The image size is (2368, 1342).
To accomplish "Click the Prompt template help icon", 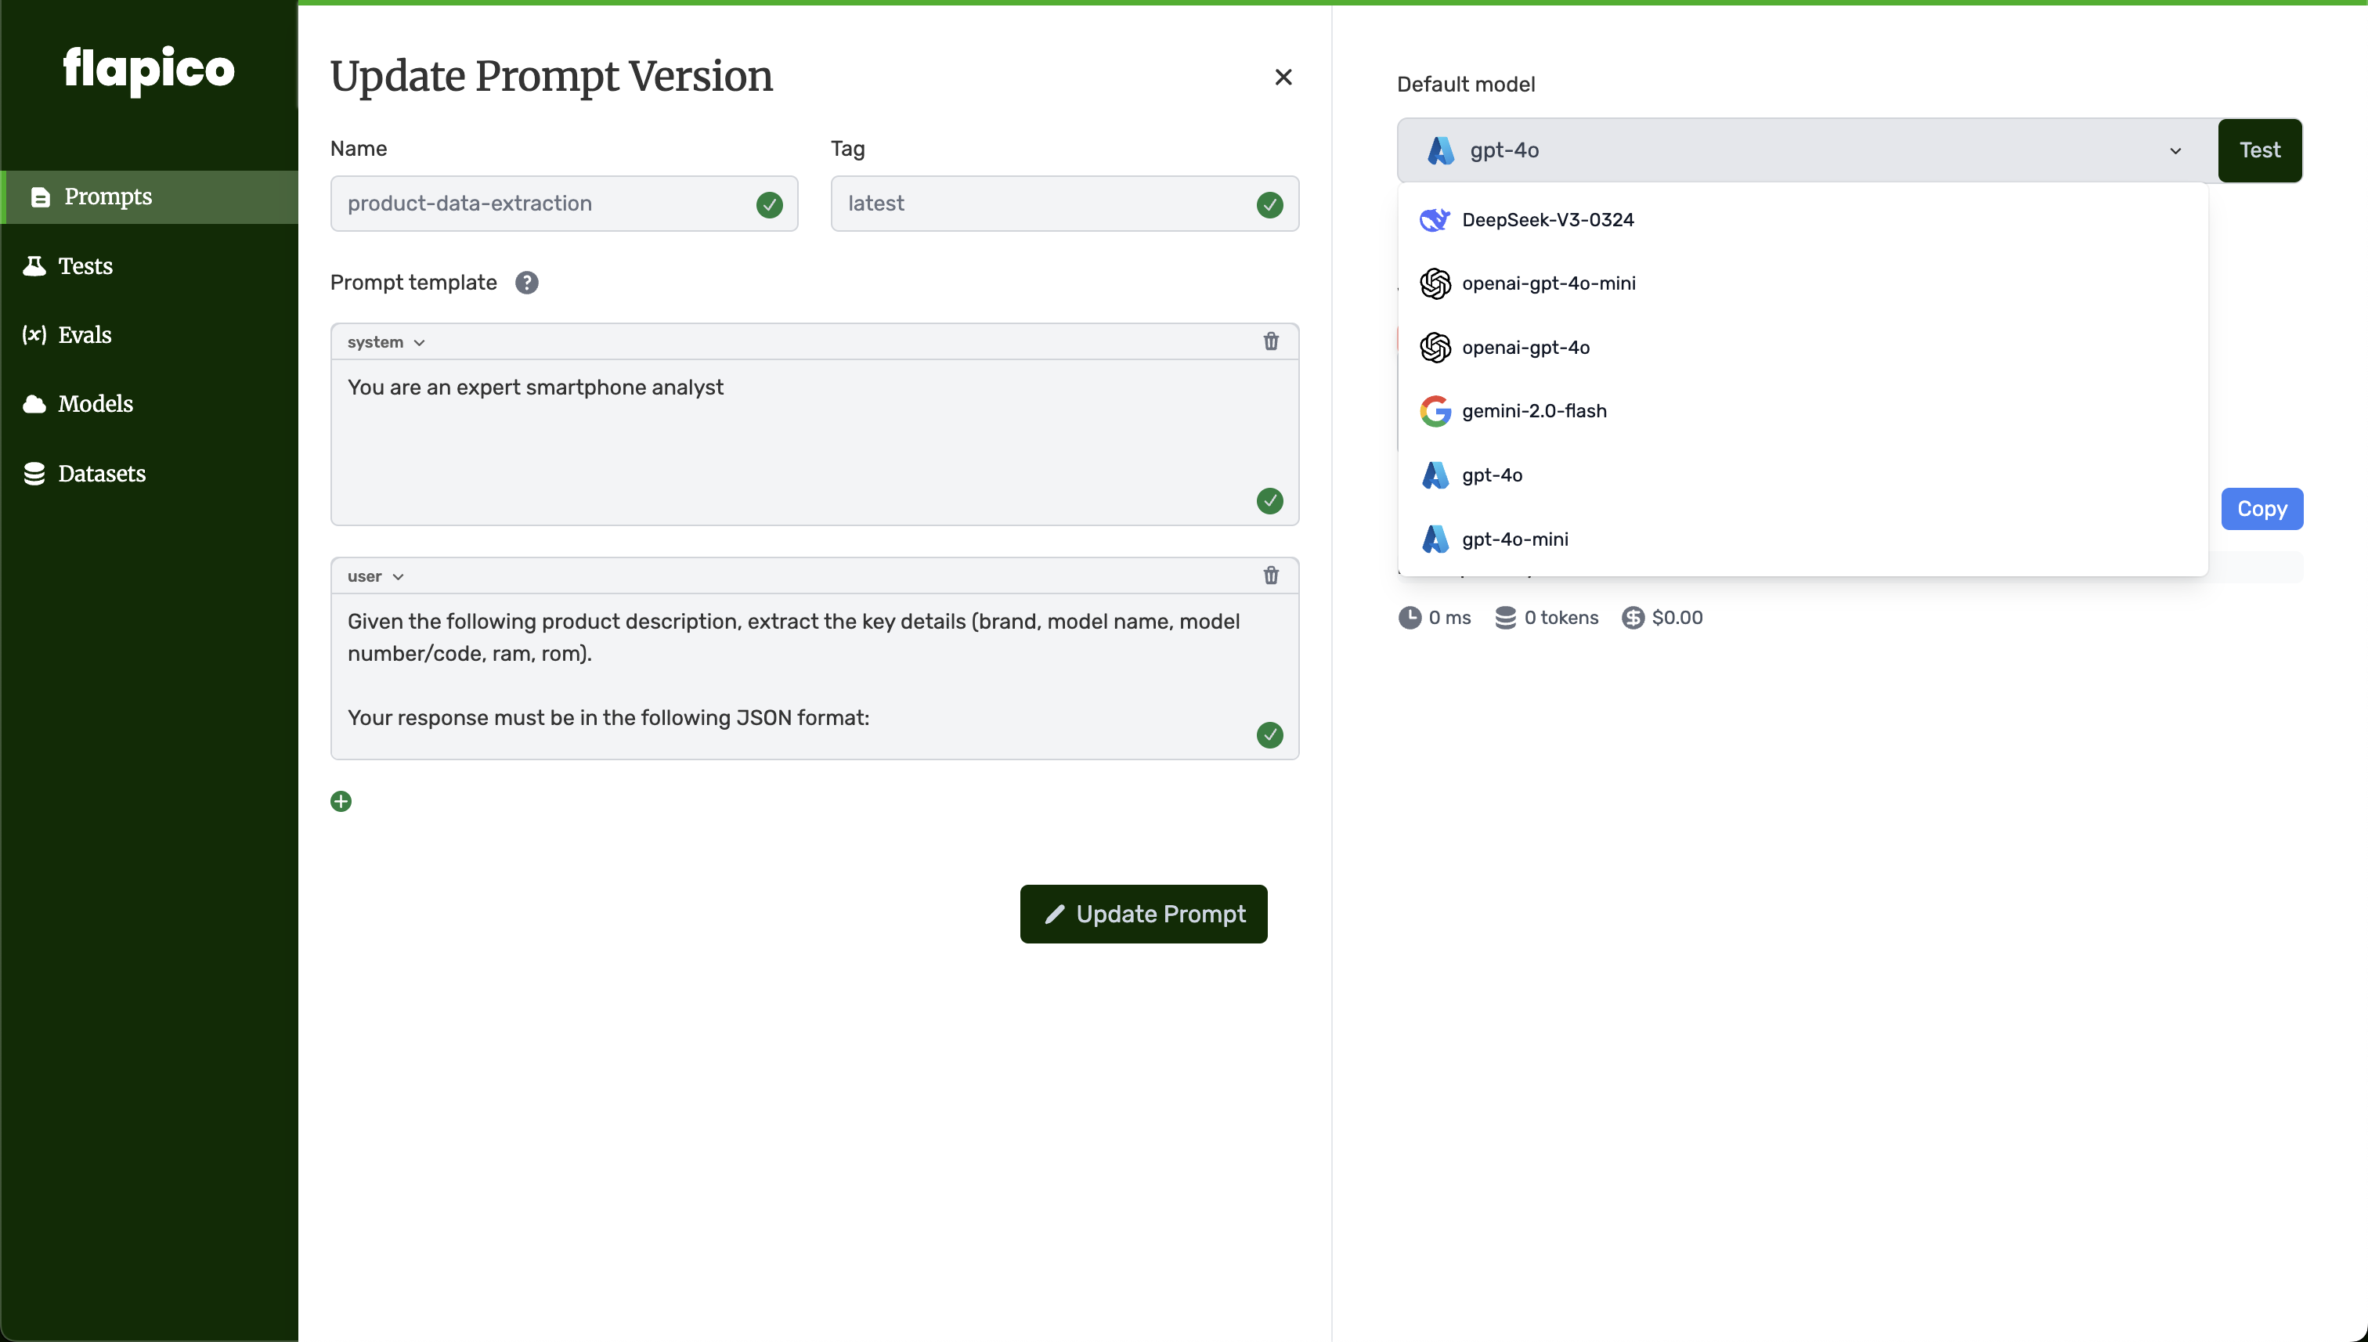I will (x=526, y=283).
